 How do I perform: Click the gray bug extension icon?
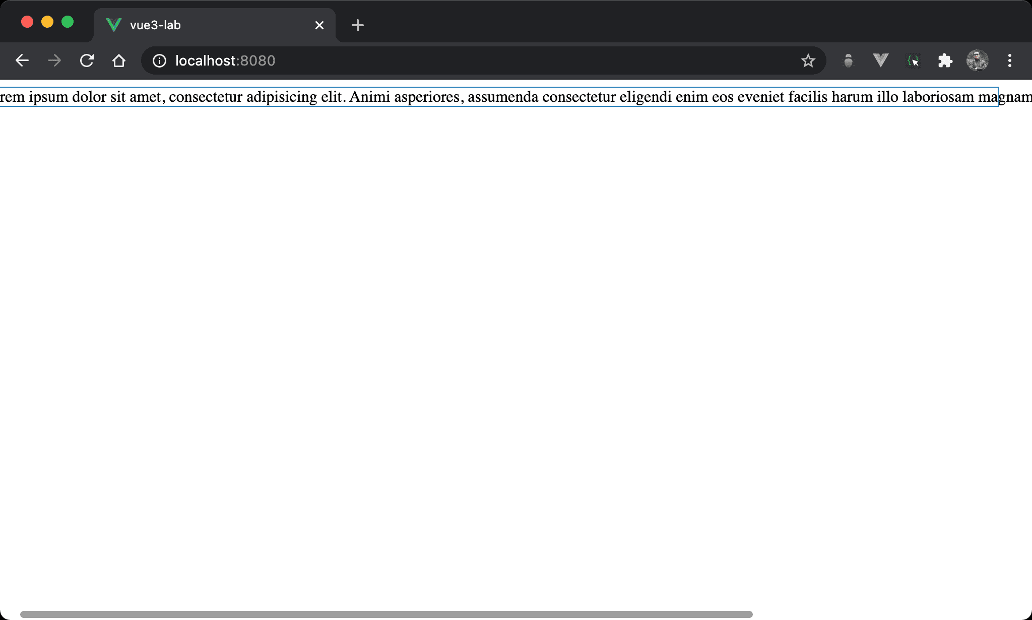point(849,61)
